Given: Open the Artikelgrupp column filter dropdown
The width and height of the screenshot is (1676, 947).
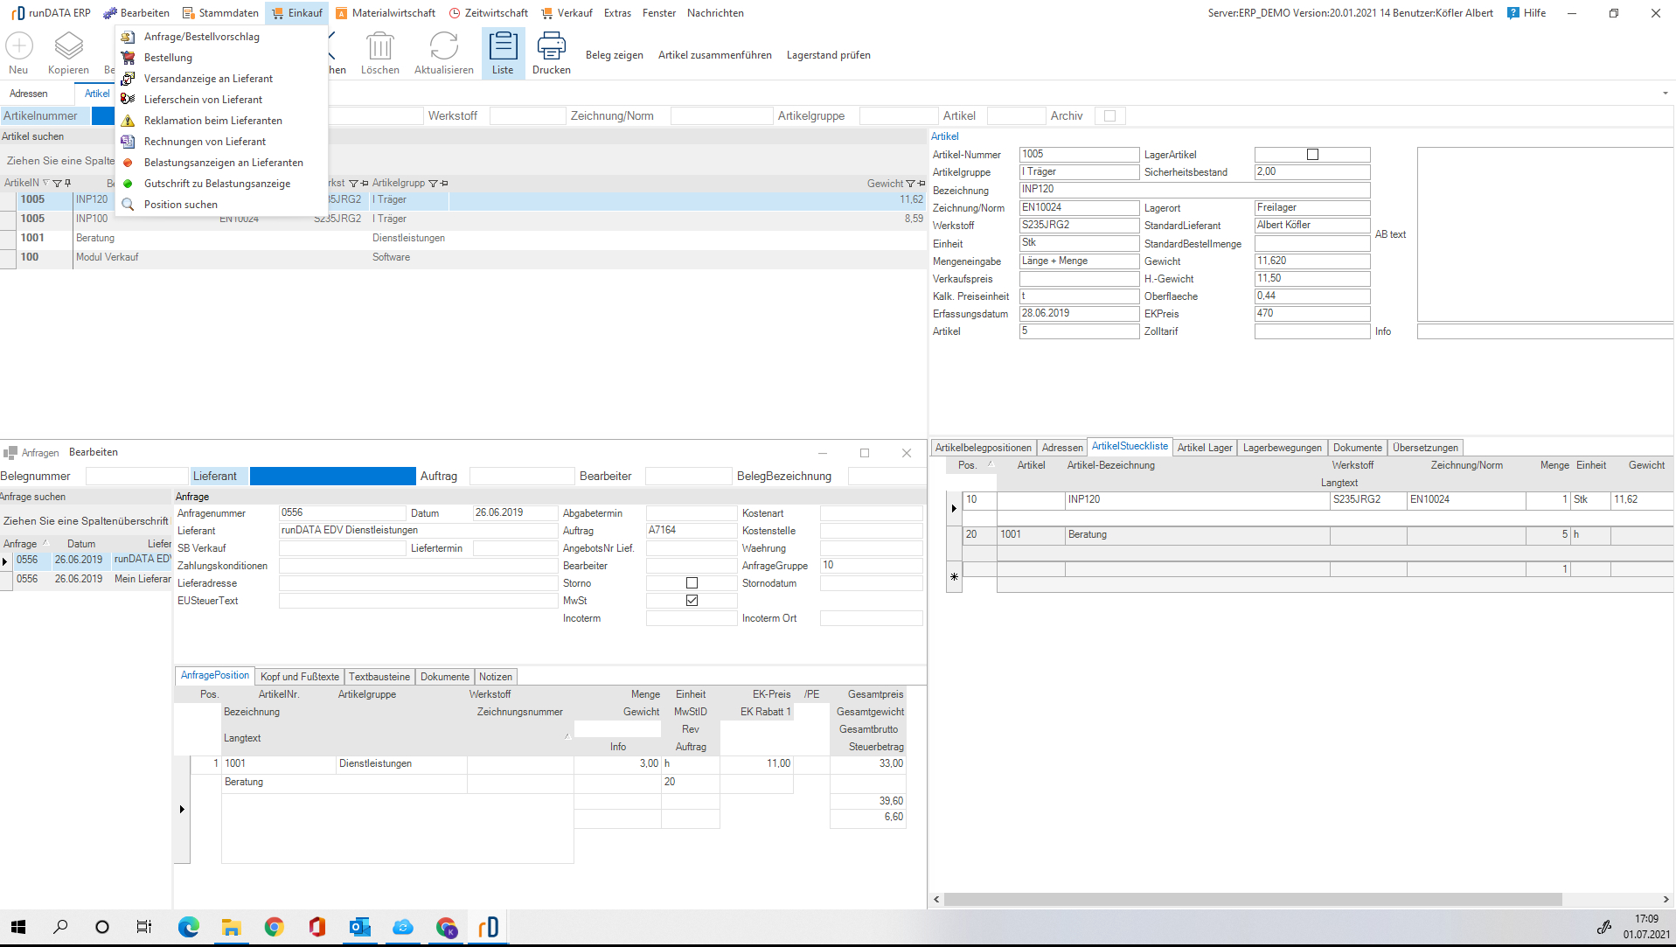Looking at the screenshot, I should (x=433, y=184).
